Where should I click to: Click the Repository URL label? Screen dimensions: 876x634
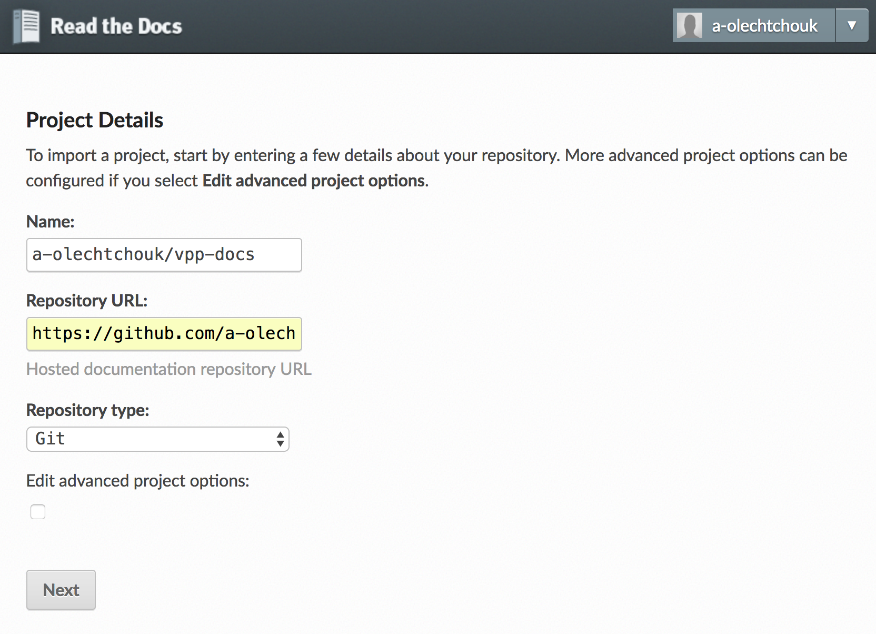pos(87,301)
